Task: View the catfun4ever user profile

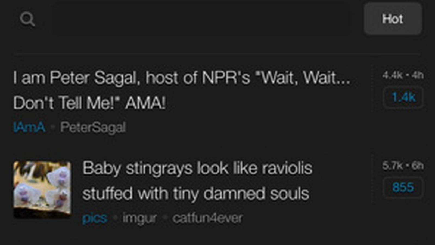Action: (207, 218)
